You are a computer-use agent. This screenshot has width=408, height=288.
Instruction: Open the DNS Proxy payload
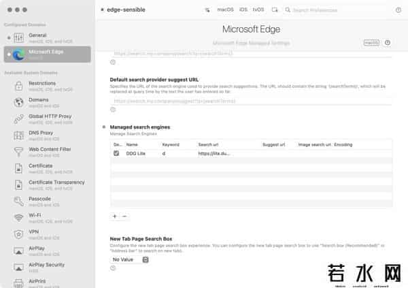point(48,135)
